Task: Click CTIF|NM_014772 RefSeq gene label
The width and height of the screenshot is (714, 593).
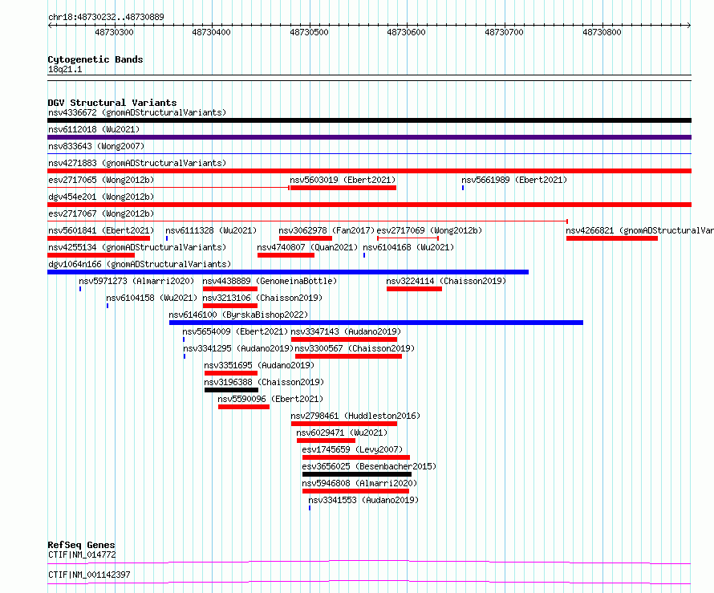Action: [82, 554]
